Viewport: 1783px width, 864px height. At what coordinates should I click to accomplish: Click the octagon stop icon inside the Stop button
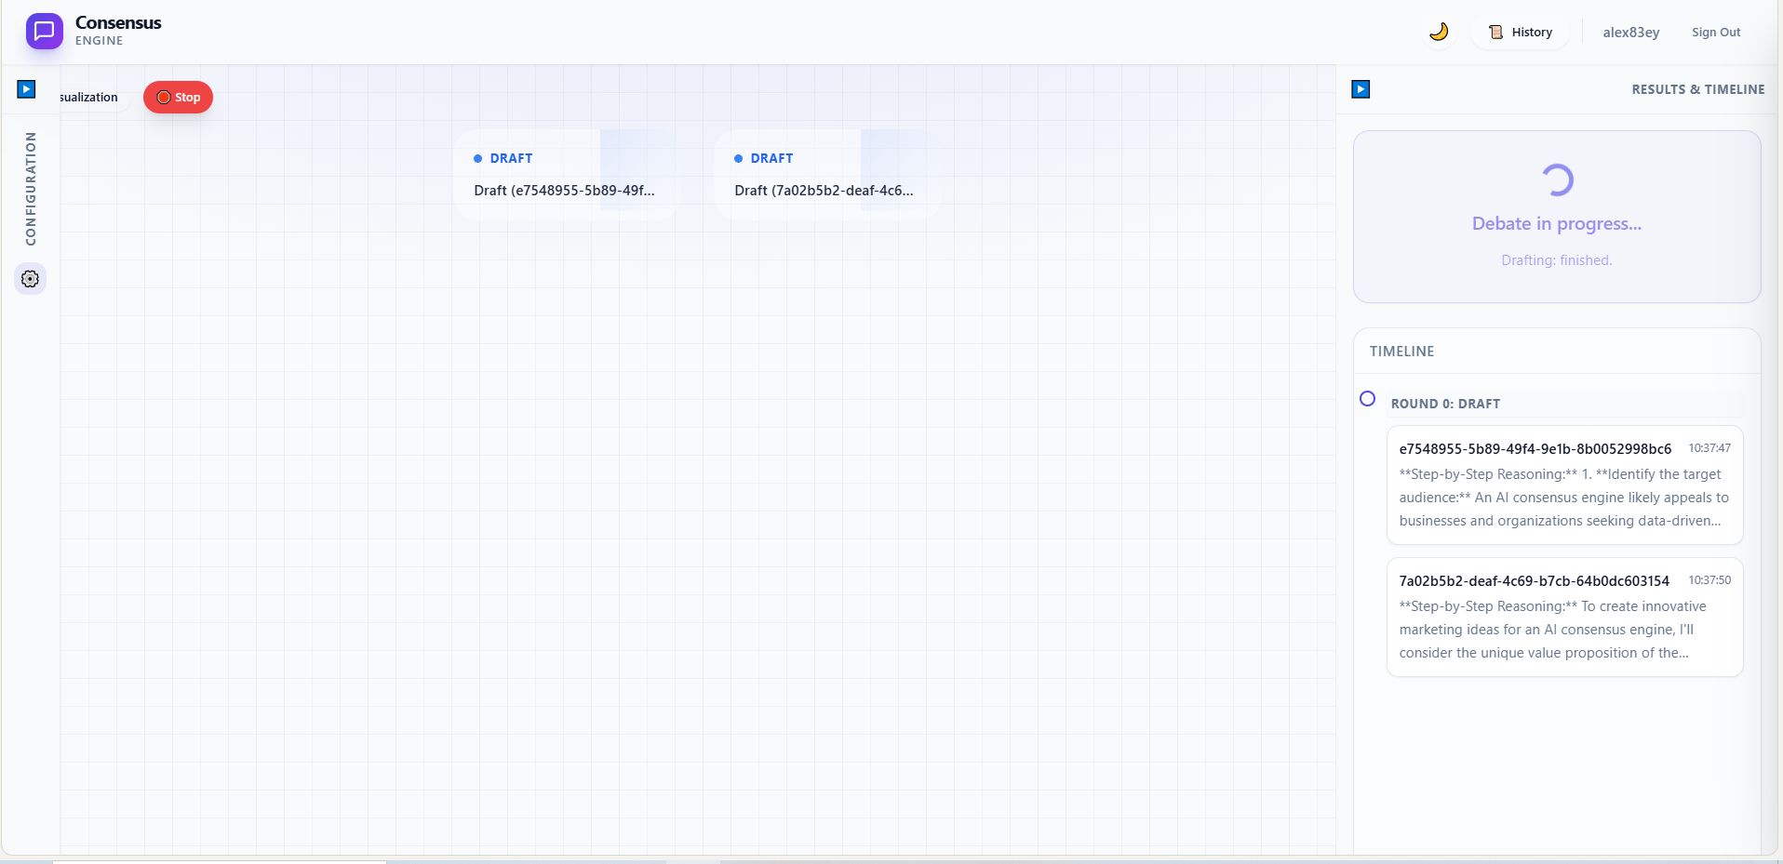[x=165, y=97]
